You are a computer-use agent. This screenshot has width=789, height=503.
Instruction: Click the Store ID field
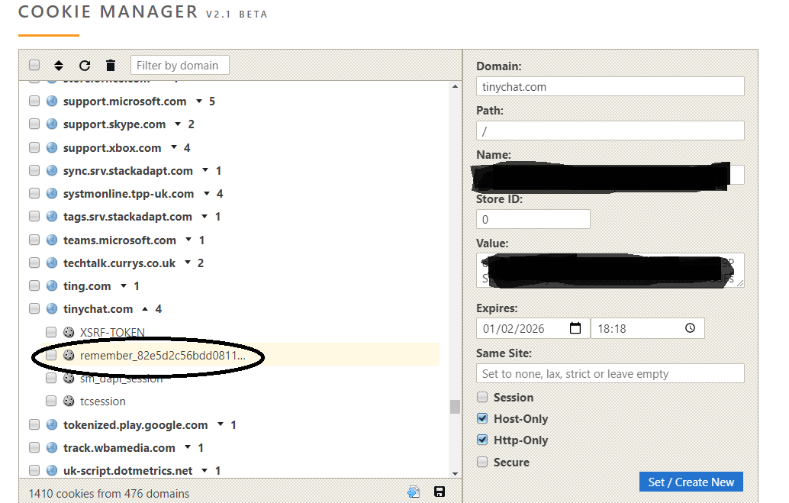(533, 219)
